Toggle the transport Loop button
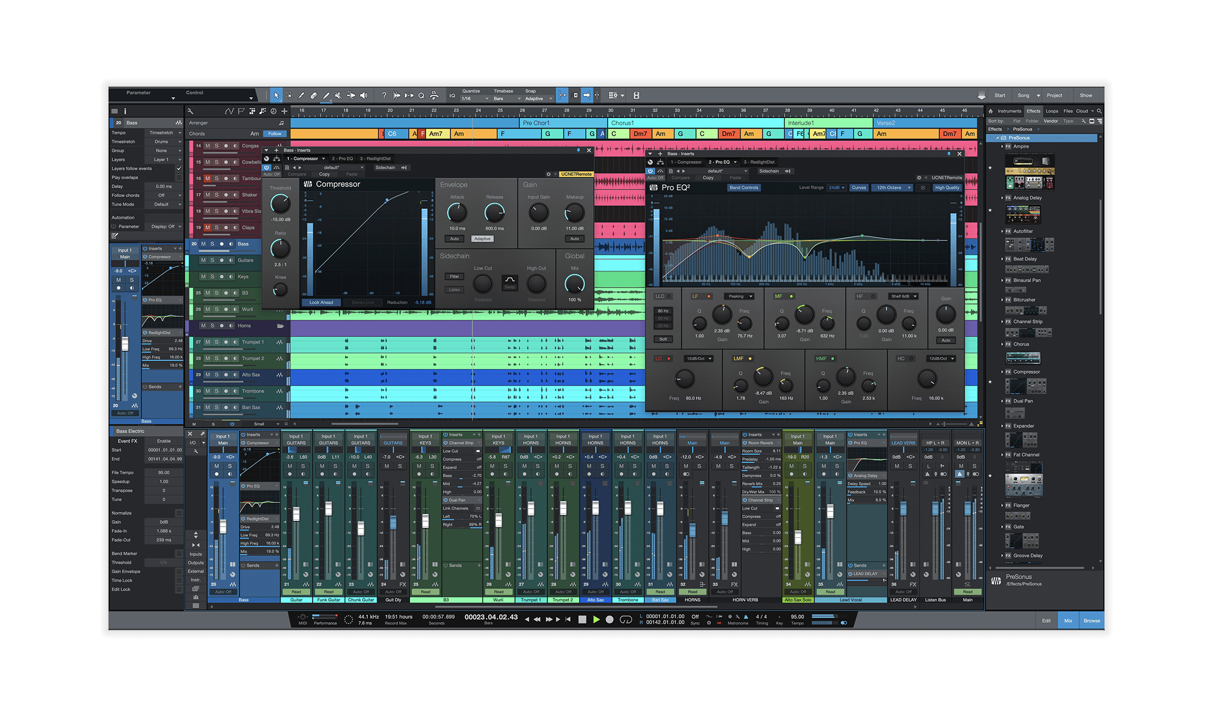1213x717 pixels. click(625, 619)
